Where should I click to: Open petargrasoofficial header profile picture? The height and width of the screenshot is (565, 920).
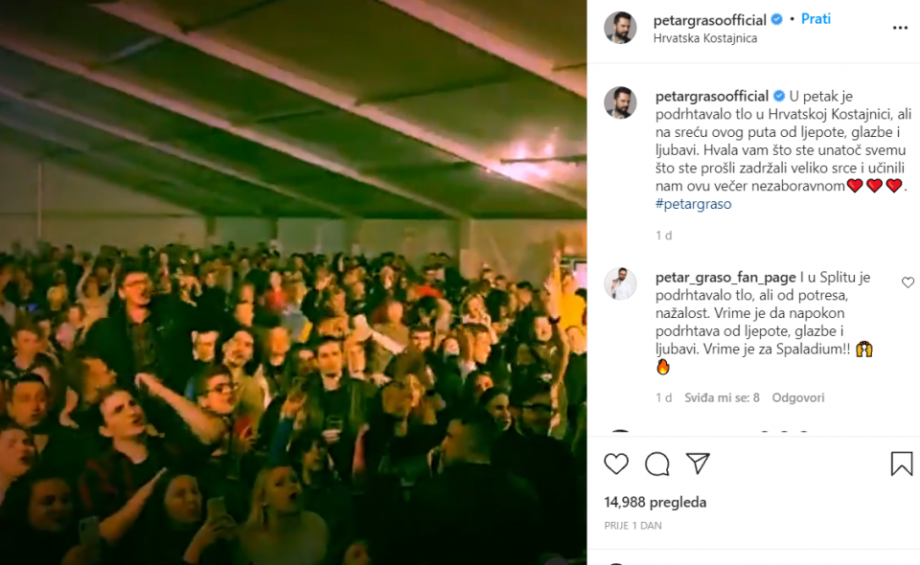click(620, 28)
